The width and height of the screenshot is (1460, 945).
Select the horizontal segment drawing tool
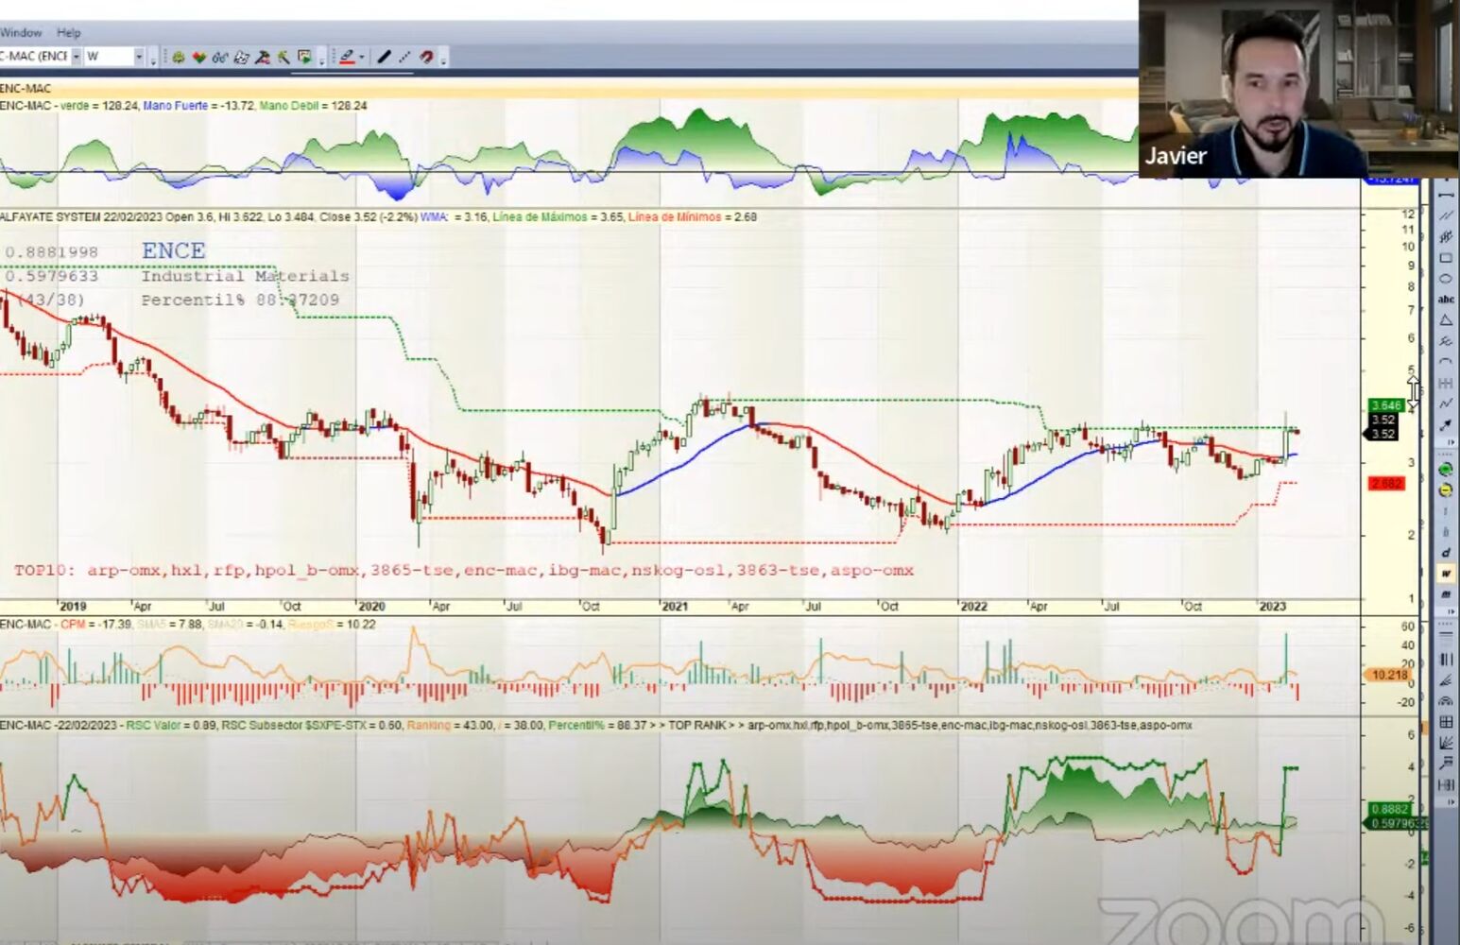click(x=1446, y=195)
